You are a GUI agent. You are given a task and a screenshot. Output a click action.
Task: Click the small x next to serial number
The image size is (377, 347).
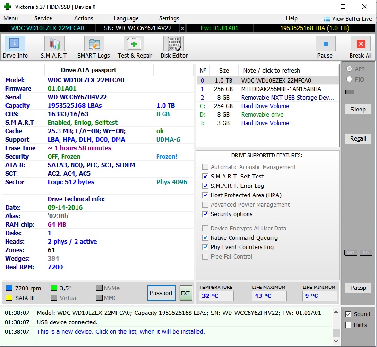[x=182, y=28]
